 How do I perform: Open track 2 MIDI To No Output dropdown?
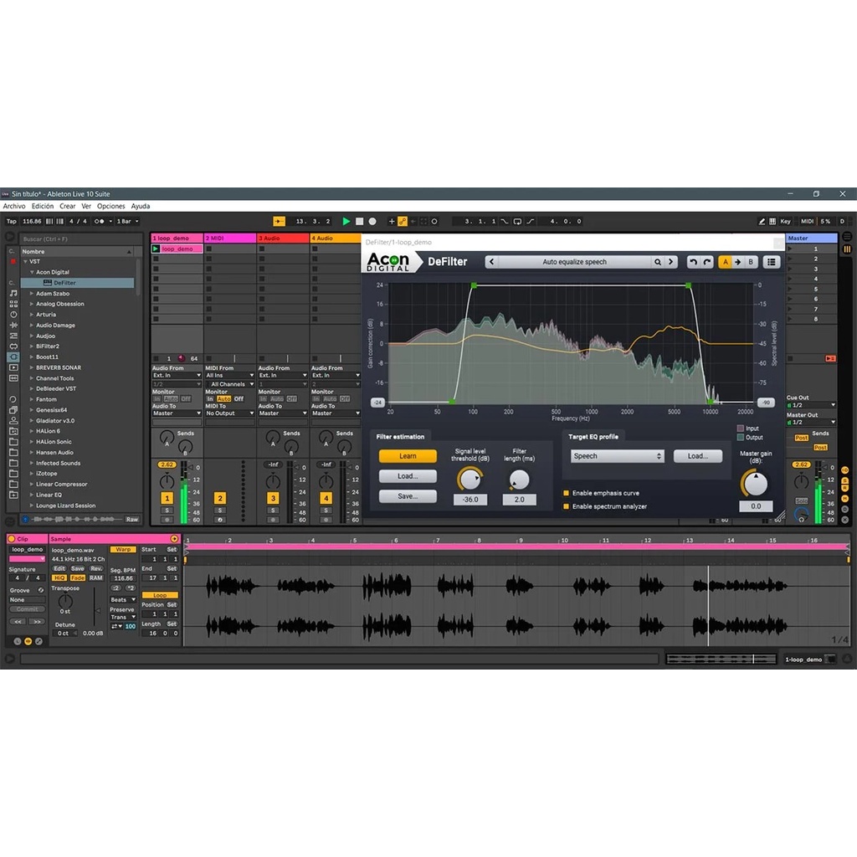pyautogui.click(x=229, y=413)
